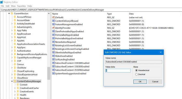Click the IdentityProvider GUID data value
Screen dimensions: 182x99
tap(151, 28)
